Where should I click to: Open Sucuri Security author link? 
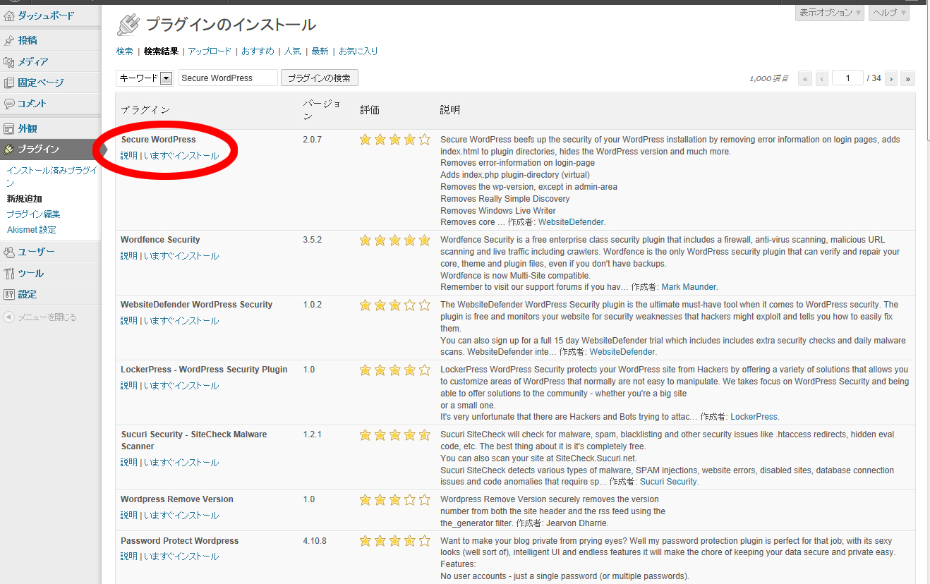pyautogui.click(x=668, y=482)
